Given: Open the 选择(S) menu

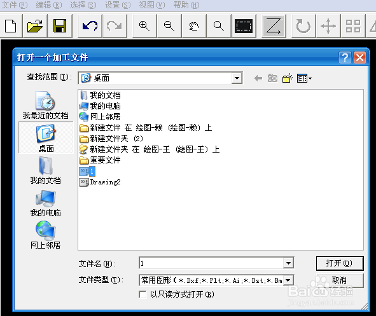Looking at the screenshot, I should [x=83, y=5].
